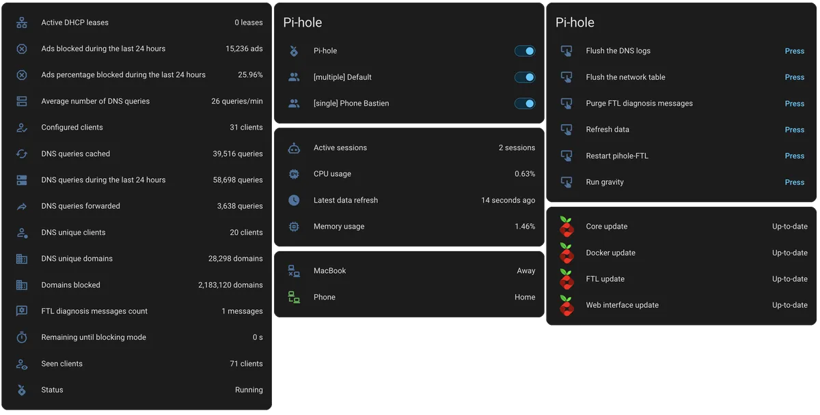Click the icon beside DNS queries during the last 24 hours
This screenshot has height=415, width=820.
[22, 180]
